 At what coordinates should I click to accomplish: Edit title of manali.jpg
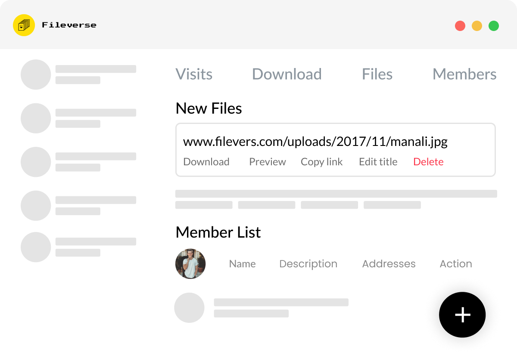[x=378, y=162]
